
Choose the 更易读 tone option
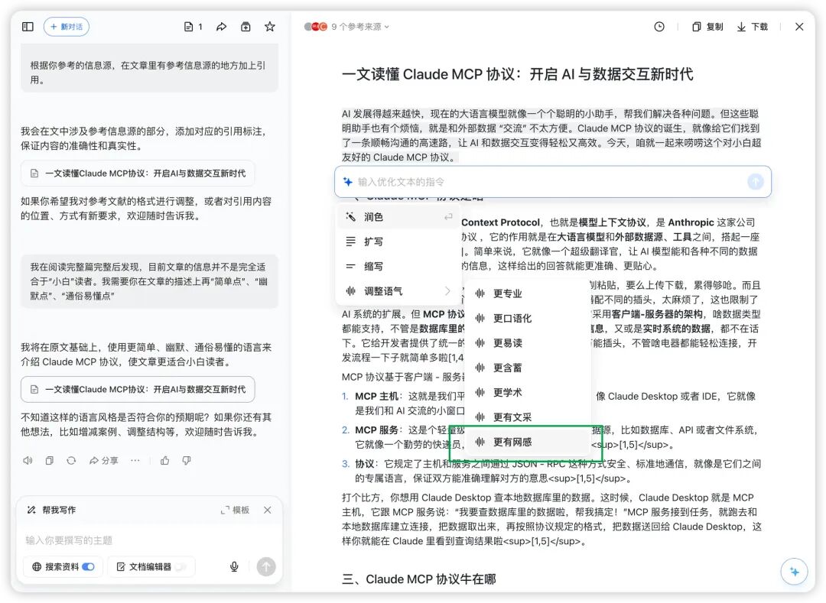point(527,343)
